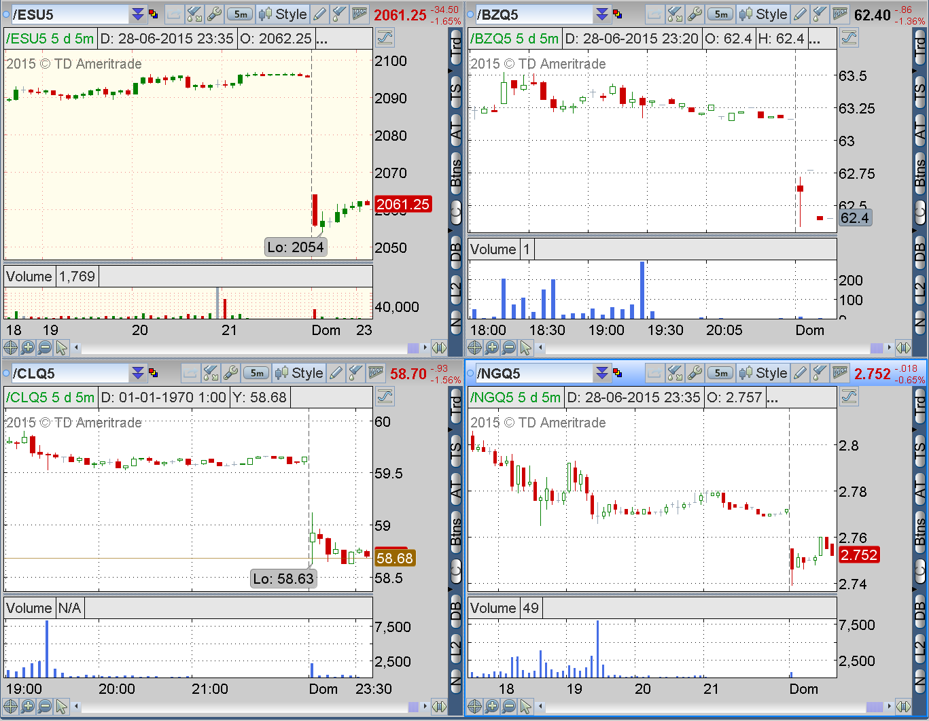Screen dimensions: 929x721
Task: Toggle the link circle next to /CLQ5 symbol
Action: click(7, 373)
